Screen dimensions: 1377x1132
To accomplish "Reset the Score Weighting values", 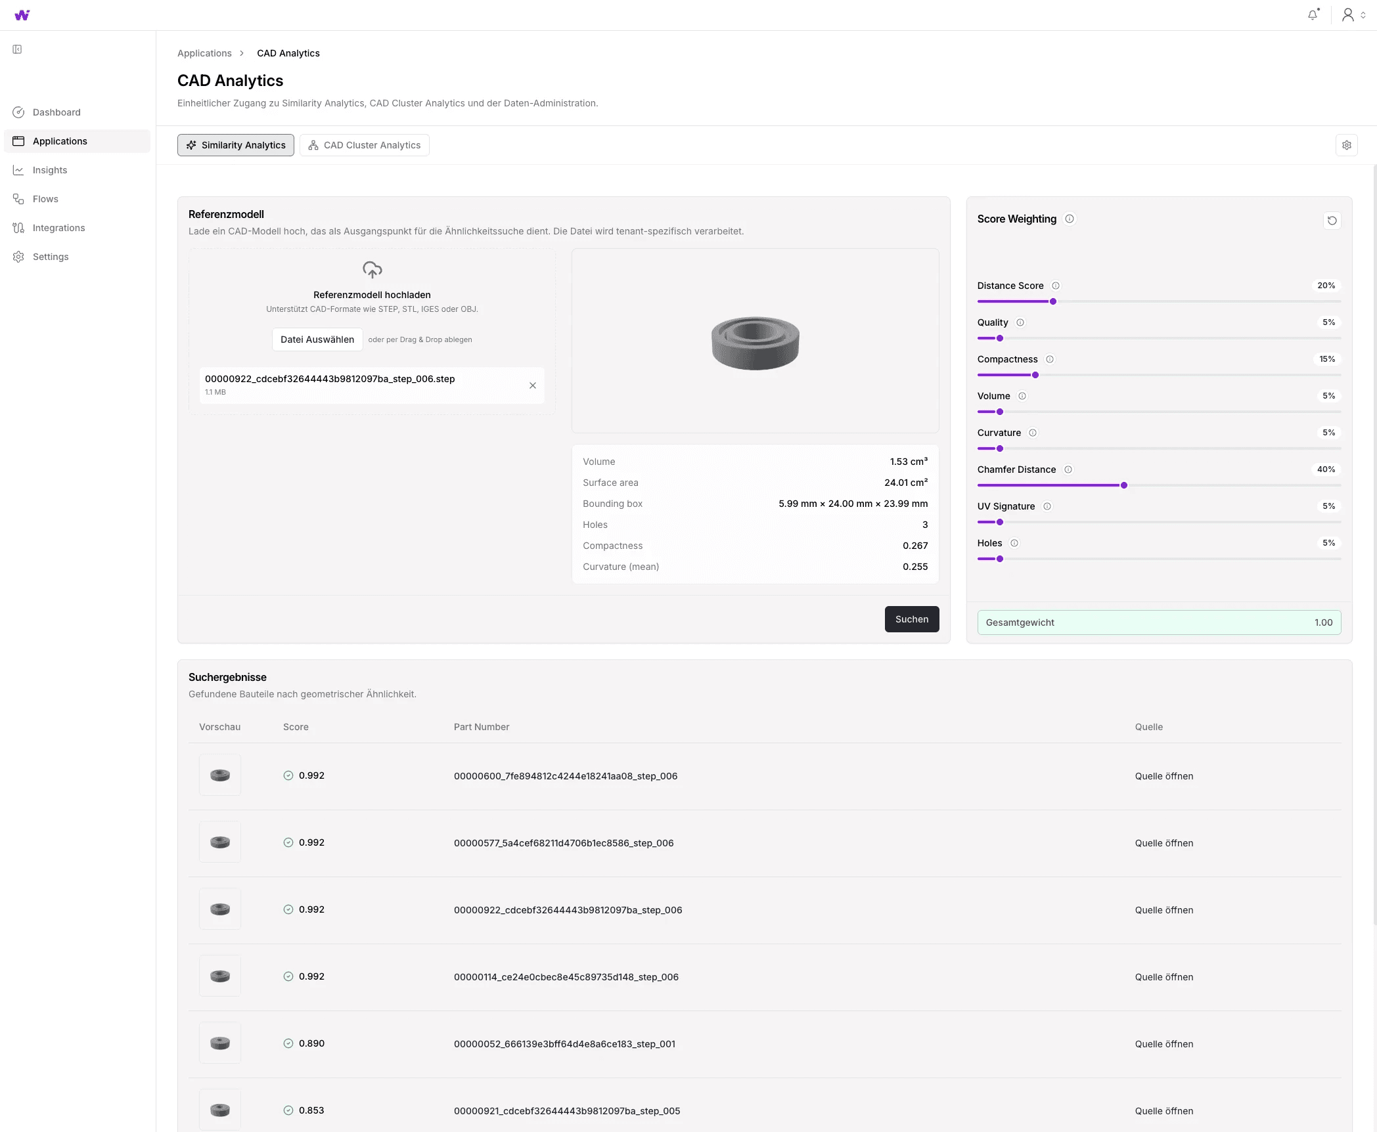I will [1332, 221].
